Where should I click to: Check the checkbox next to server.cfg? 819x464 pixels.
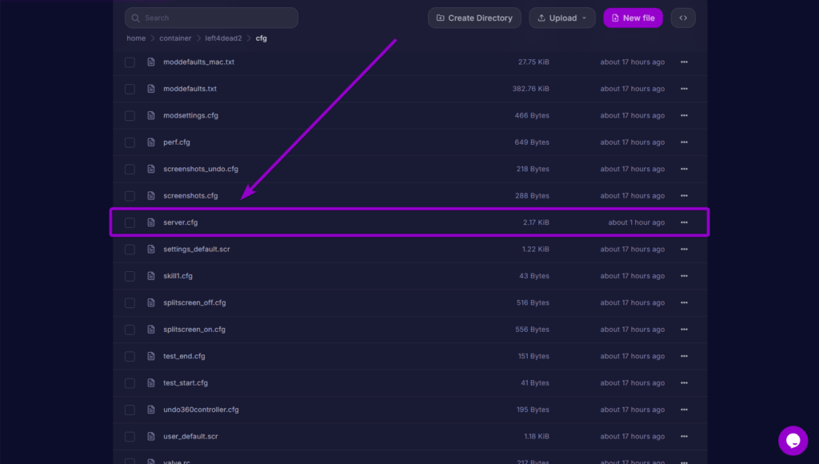[x=130, y=222]
